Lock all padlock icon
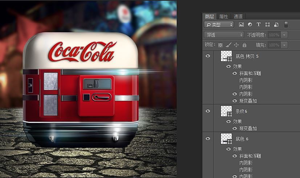The image size is (300, 178). click(x=244, y=45)
